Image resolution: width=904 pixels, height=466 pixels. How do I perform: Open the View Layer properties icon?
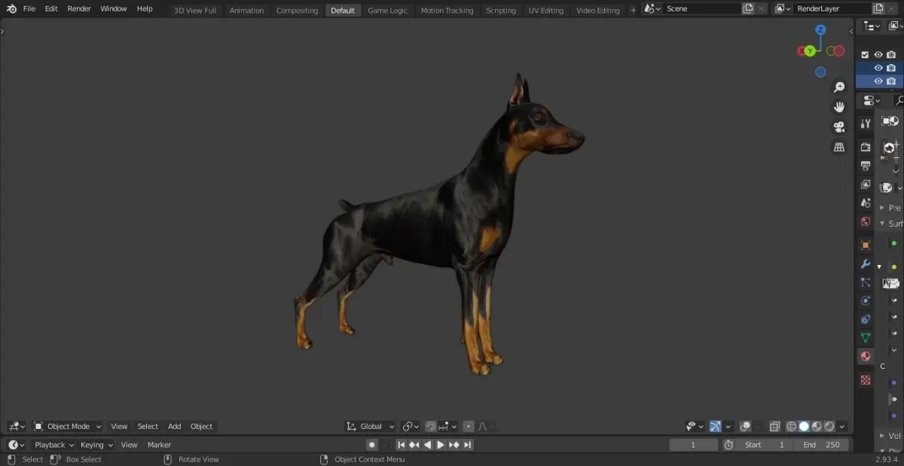tap(866, 184)
